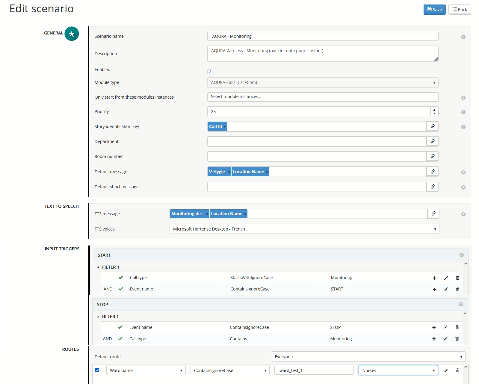Remove V-Hygie tag from Default message
Viewport: 479px width, 384px height.
229,172
